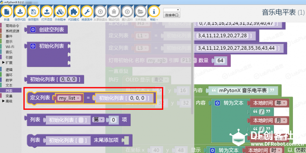306x153 pixels.
Task: Open the my_list variable dropdown
Action: click(70, 98)
